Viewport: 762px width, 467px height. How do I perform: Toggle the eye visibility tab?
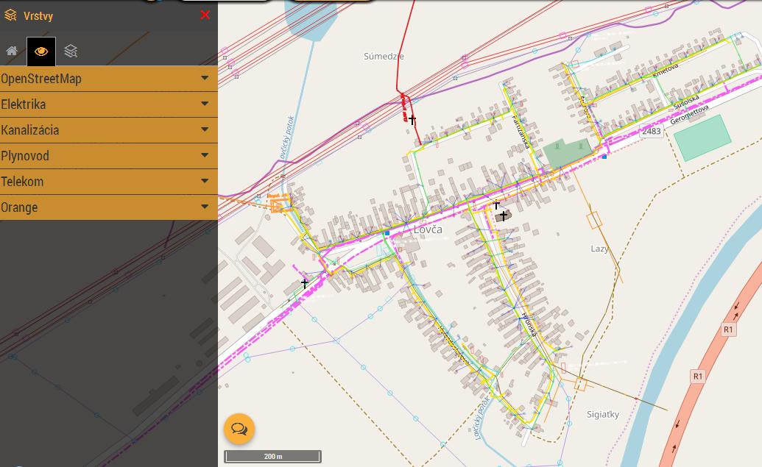click(x=41, y=51)
